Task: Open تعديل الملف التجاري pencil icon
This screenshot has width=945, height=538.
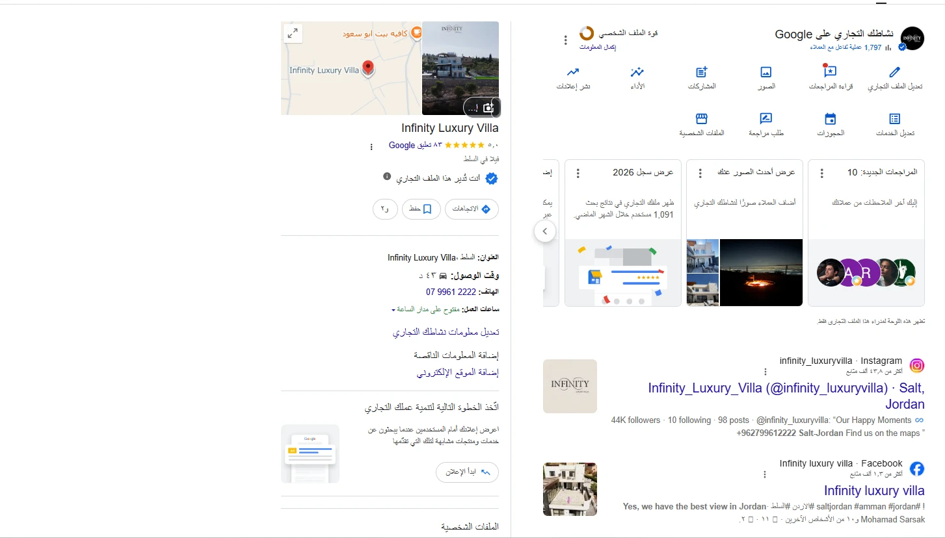Action: [x=895, y=72]
